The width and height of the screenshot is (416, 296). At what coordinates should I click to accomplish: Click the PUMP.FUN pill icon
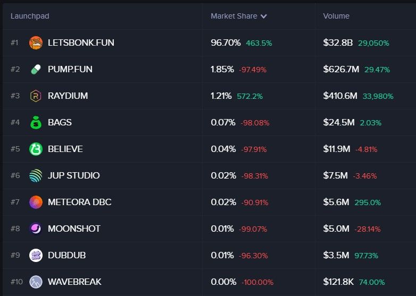[x=36, y=69]
